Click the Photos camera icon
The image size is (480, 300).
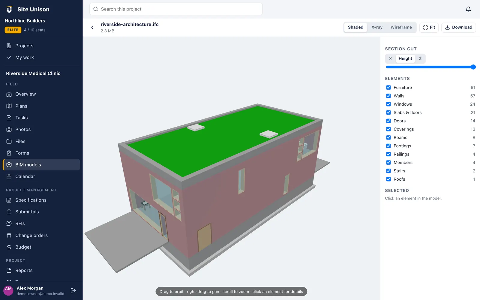9,129
